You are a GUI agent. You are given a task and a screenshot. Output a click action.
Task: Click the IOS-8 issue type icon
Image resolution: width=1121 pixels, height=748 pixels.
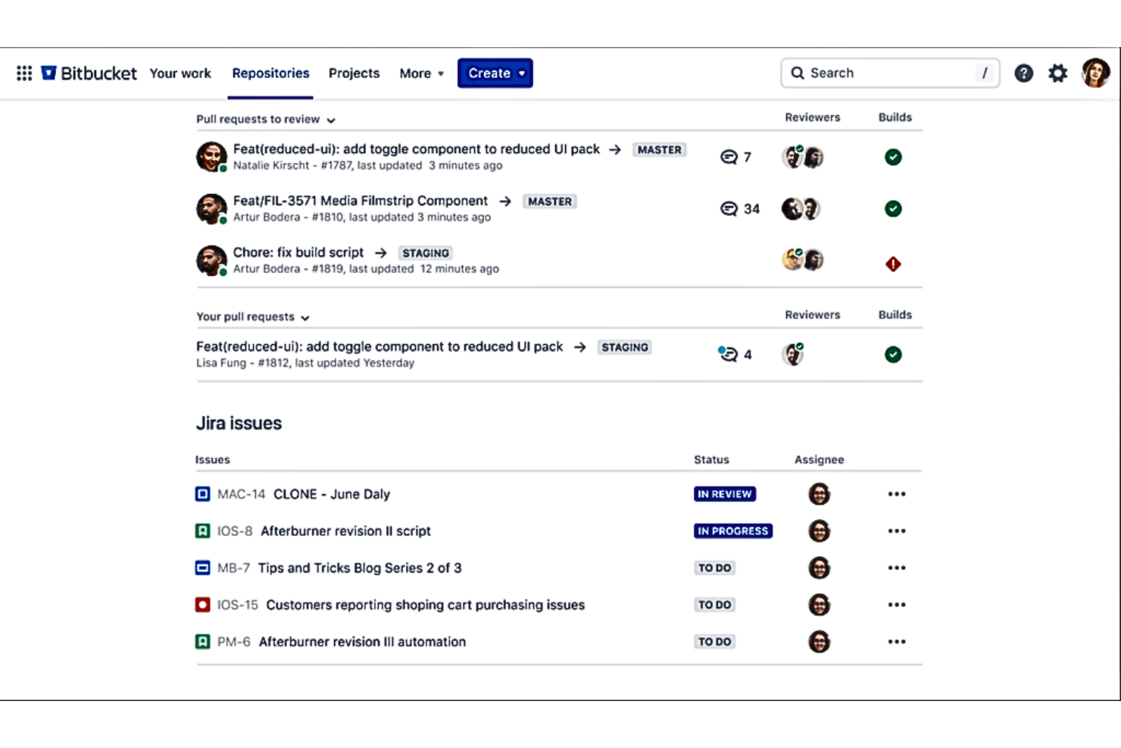click(202, 530)
